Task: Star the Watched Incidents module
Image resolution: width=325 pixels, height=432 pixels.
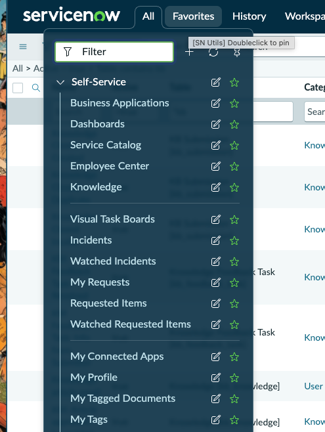Action: (x=234, y=262)
